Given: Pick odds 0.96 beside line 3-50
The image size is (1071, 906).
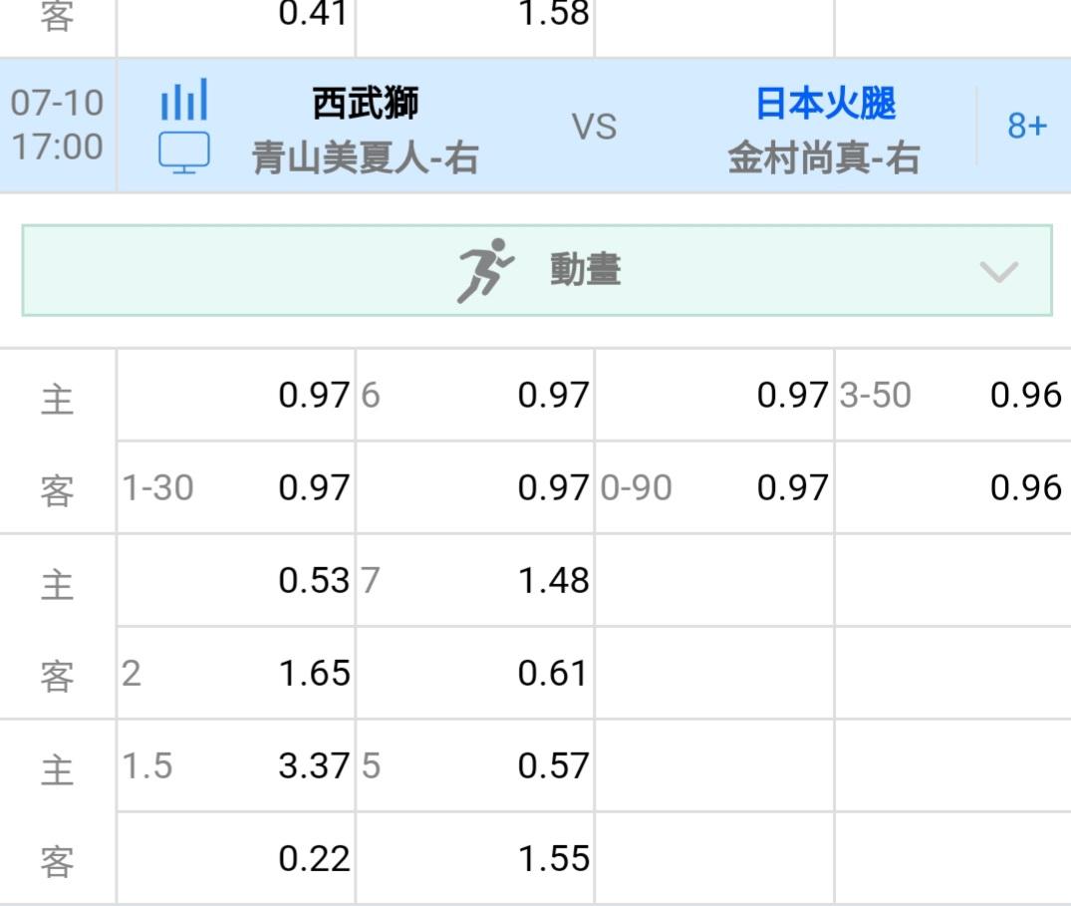Looking at the screenshot, I should pyautogui.click(x=1026, y=395).
